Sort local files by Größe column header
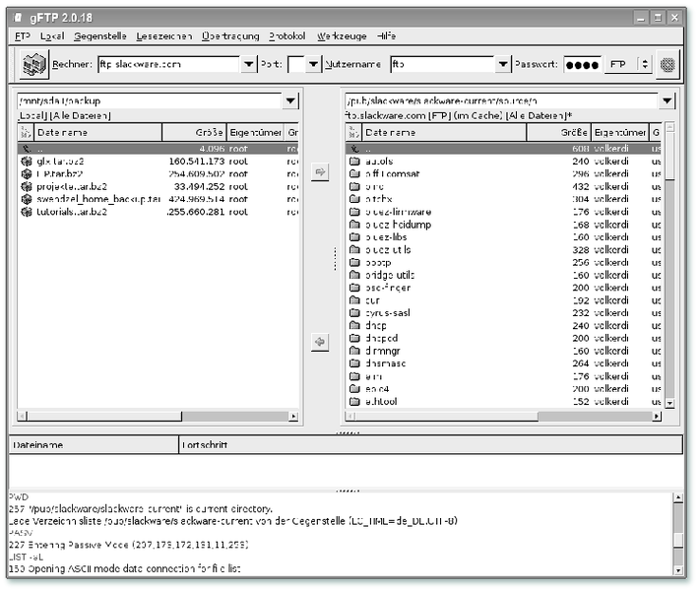Viewport: 700px width, 591px height. click(x=193, y=132)
